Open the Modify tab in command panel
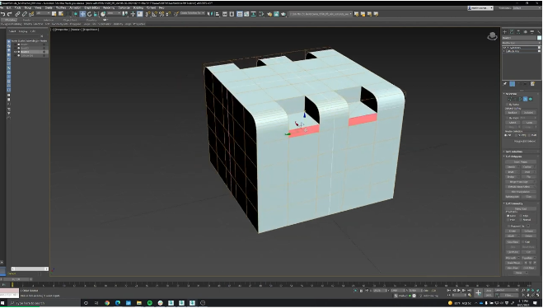 (512, 32)
